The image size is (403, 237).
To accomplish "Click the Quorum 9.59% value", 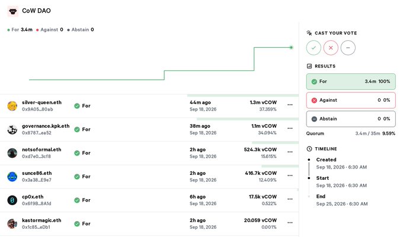I will click(x=389, y=134).
